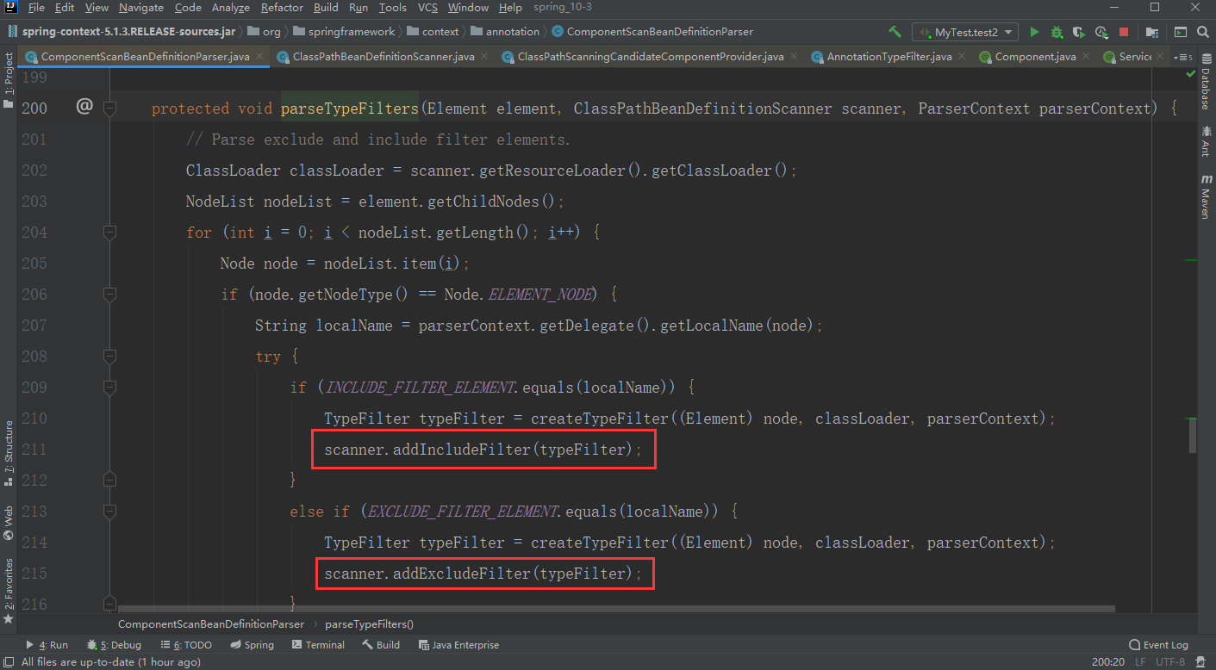Close the ComponentScanBeanDefinitionParser.java tab
1216x670 pixels.
click(x=260, y=57)
